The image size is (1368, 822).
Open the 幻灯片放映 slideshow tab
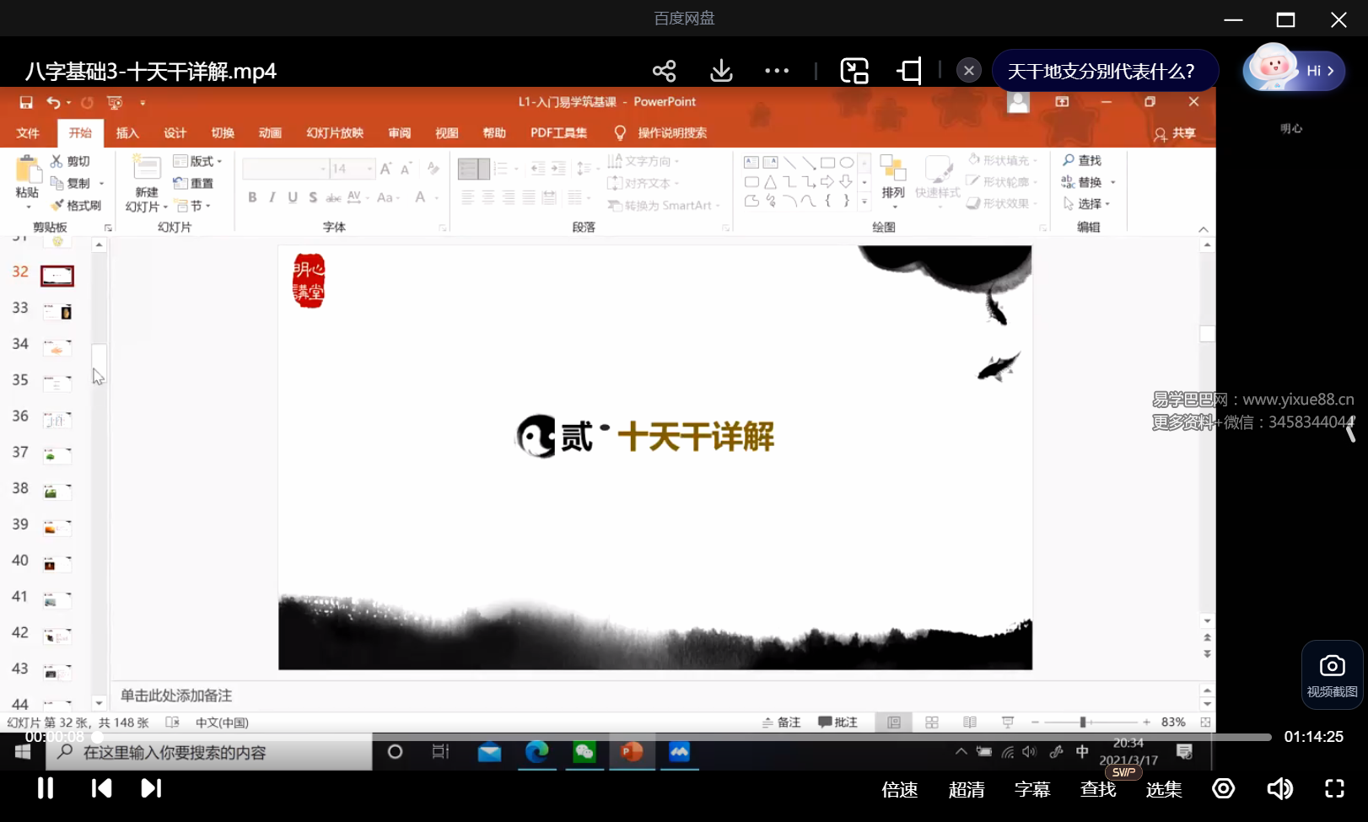(x=334, y=132)
